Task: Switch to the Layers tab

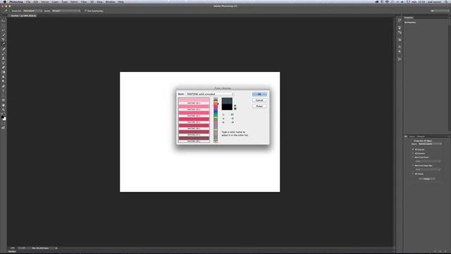Action: tap(412, 136)
